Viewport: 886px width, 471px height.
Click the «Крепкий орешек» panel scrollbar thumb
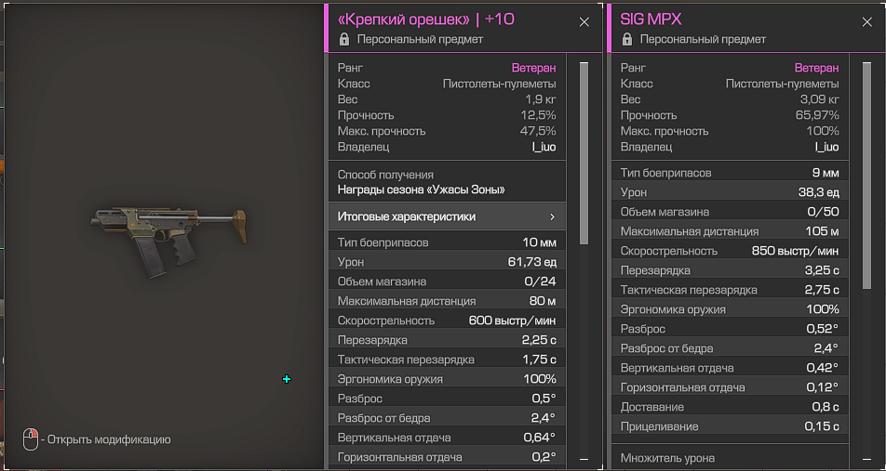(584, 153)
